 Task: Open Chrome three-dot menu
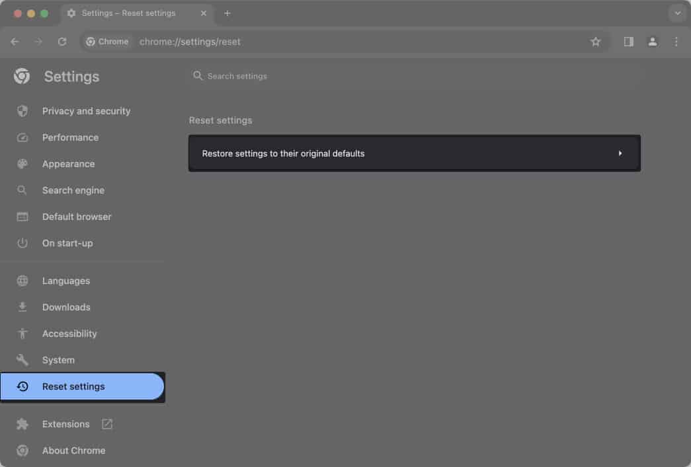click(676, 42)
